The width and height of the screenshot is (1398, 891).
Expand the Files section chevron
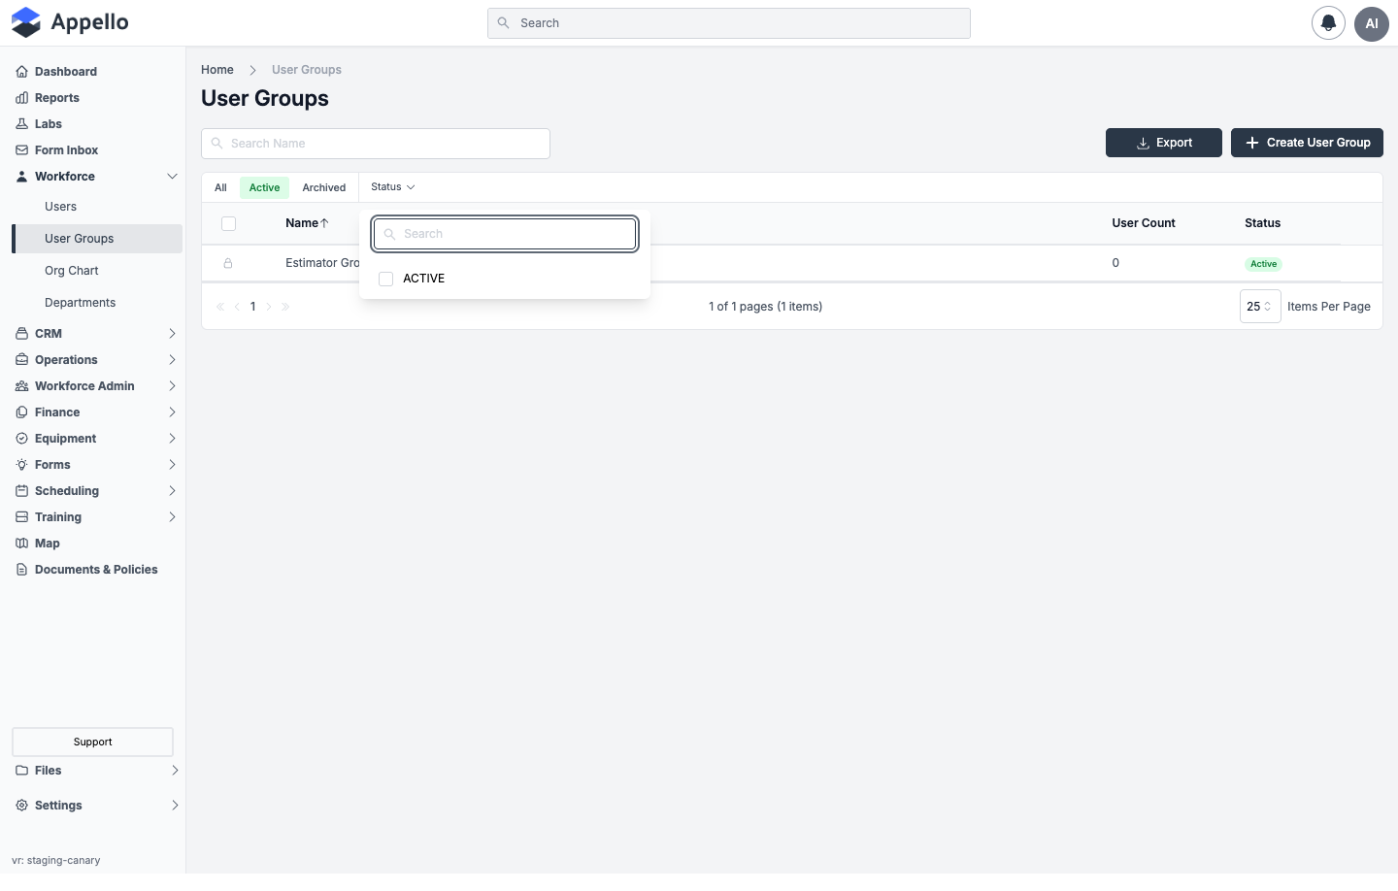175,771
